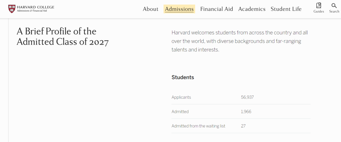Viewport: 341px width, 142px height.
Task: Select the highlighted Admissions menu item
Action: [179, 9]
